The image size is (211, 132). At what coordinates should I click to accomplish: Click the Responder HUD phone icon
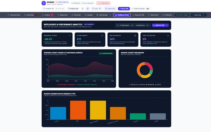(133, 15)
